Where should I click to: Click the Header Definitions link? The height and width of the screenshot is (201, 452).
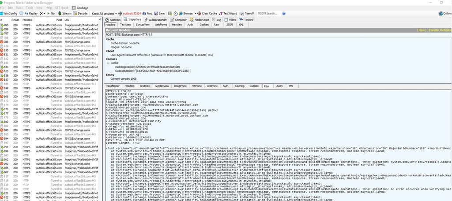440,30
